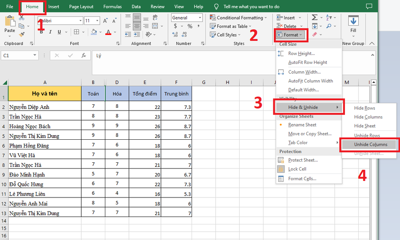
Task: Apply the Comma Style icon
Action: coord(198,26)
